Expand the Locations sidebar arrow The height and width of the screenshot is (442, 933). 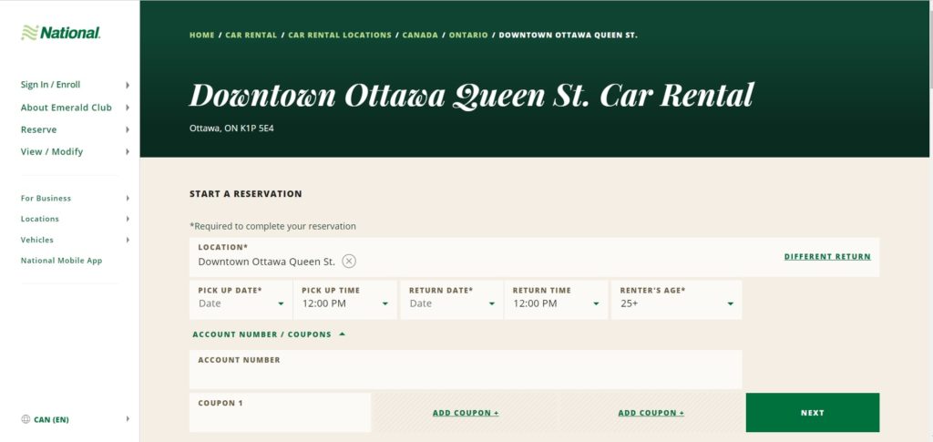click(x=128, y=219)
